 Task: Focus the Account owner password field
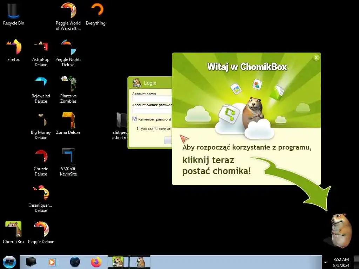[x=152, y=111]
